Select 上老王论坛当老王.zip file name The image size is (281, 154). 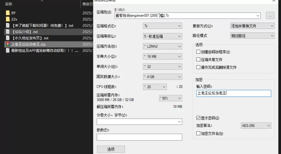28,44
